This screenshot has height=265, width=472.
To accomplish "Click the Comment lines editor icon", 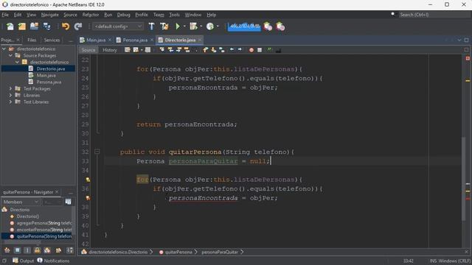I will (x=269, y=50).
